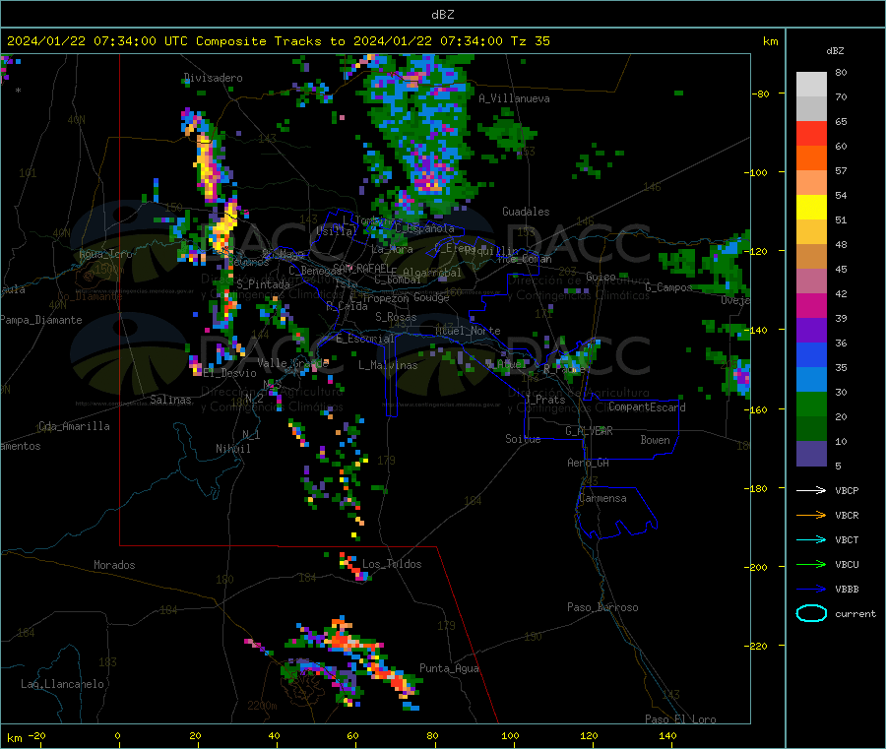Click the '100' km mark on the bottom axis
Viewport: 886px width, 749px height.
510,735
